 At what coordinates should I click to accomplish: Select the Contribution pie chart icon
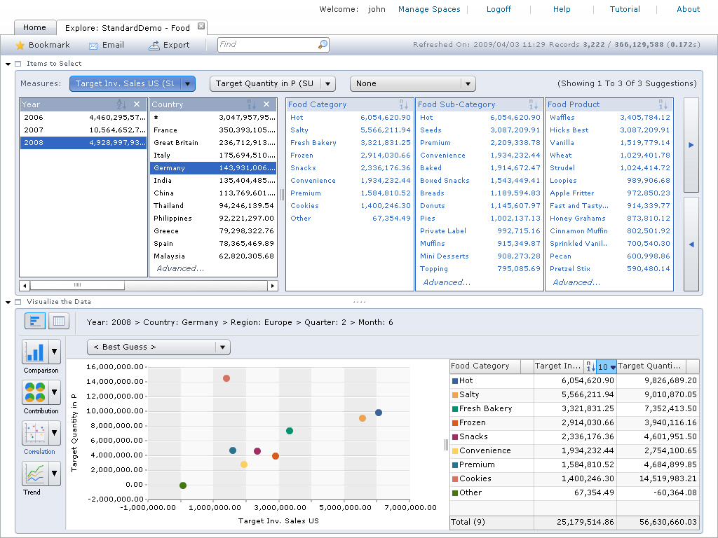pos(34,392)
